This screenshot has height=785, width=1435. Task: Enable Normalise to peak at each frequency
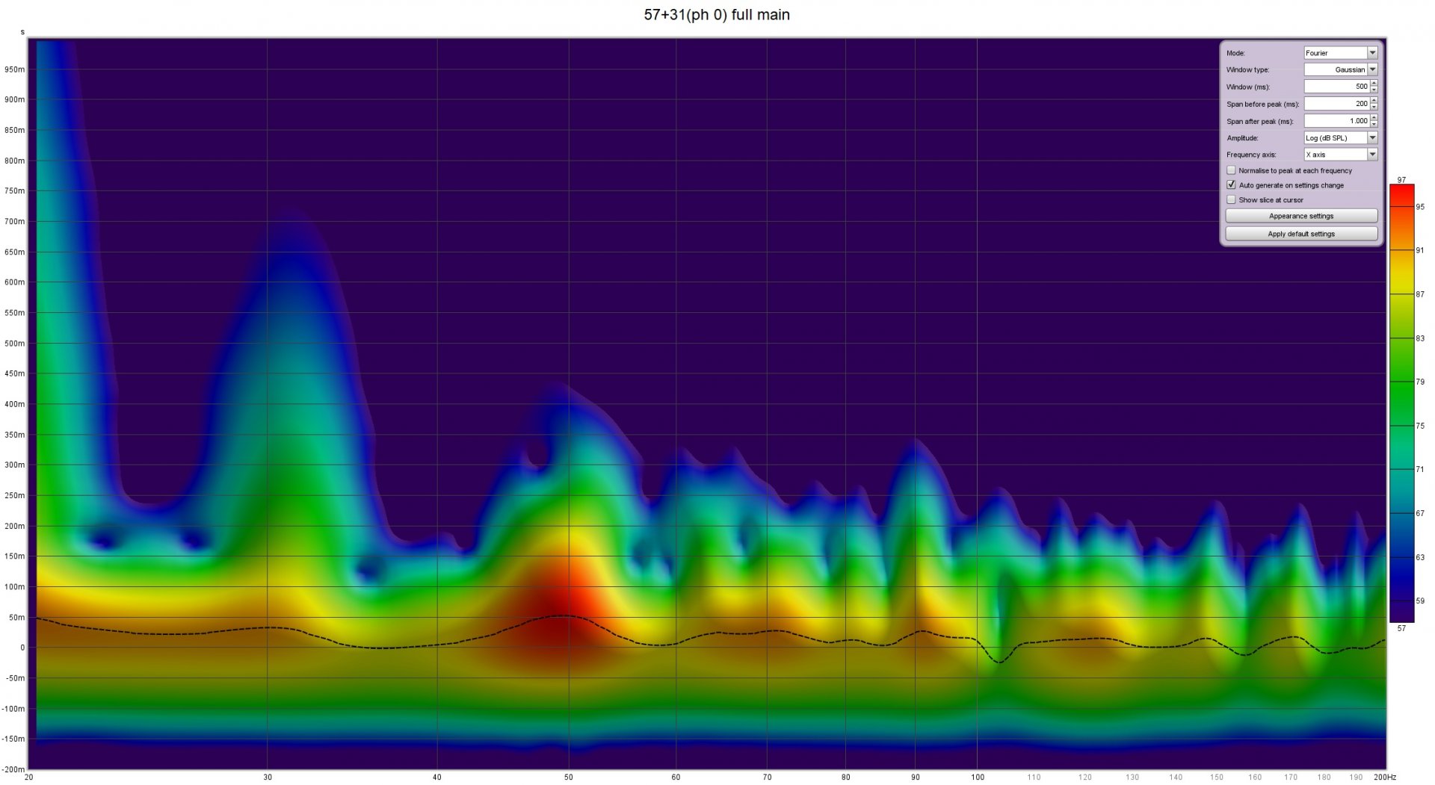click(x=1231, y=170)
